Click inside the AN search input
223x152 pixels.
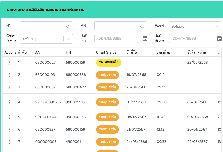[116, 26]
